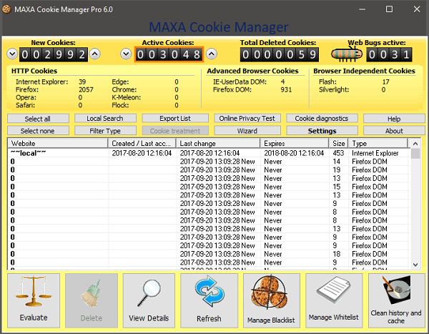Click scroll down arrow of cookie list

point(415,265)
